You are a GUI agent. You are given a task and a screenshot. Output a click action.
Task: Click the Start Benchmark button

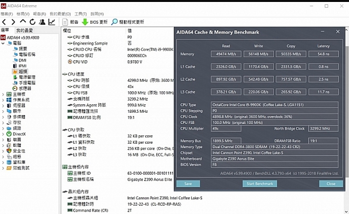pyautogui.click(x=260, y=184)
